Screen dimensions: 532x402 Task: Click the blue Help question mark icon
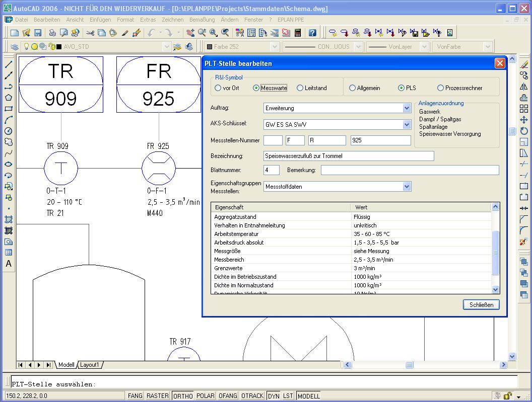tap(312, 33)
